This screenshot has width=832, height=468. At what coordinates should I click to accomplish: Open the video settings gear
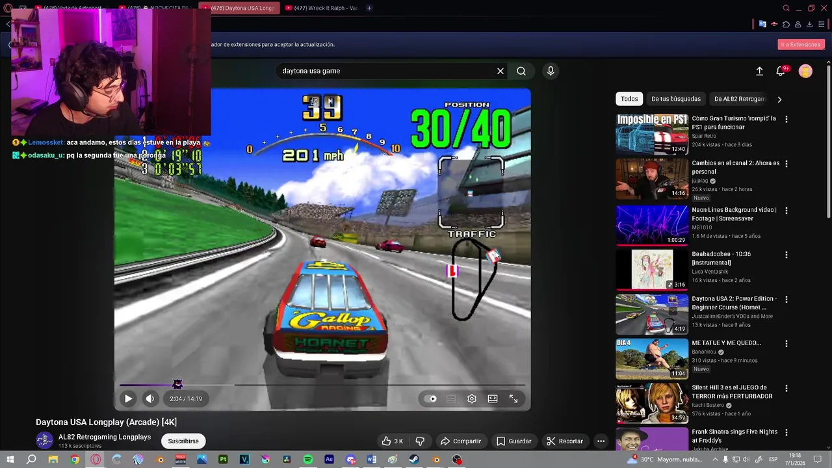(x=472, y=398)
